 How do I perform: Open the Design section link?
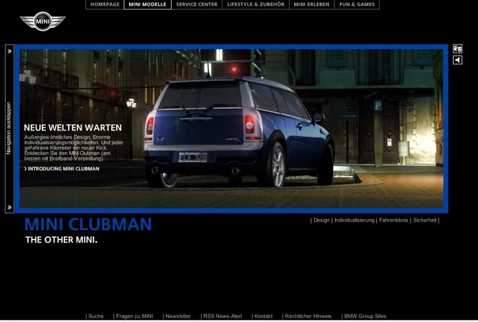coord(321,220)
